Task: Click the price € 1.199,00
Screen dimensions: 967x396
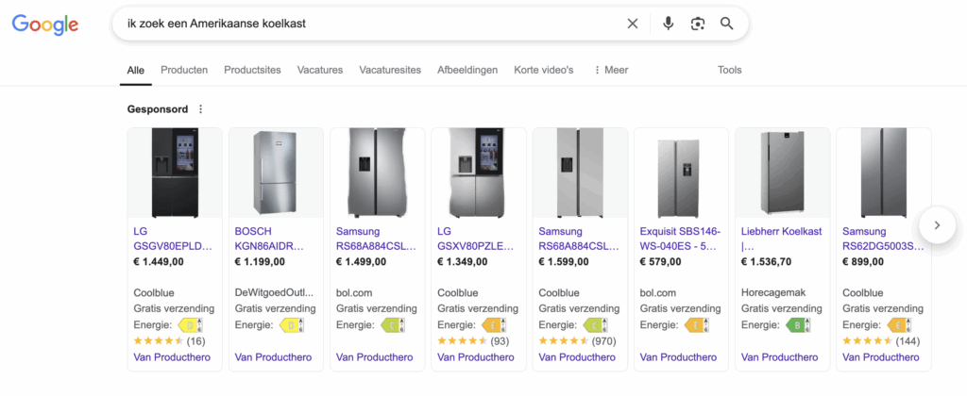Action: [260, 262]
